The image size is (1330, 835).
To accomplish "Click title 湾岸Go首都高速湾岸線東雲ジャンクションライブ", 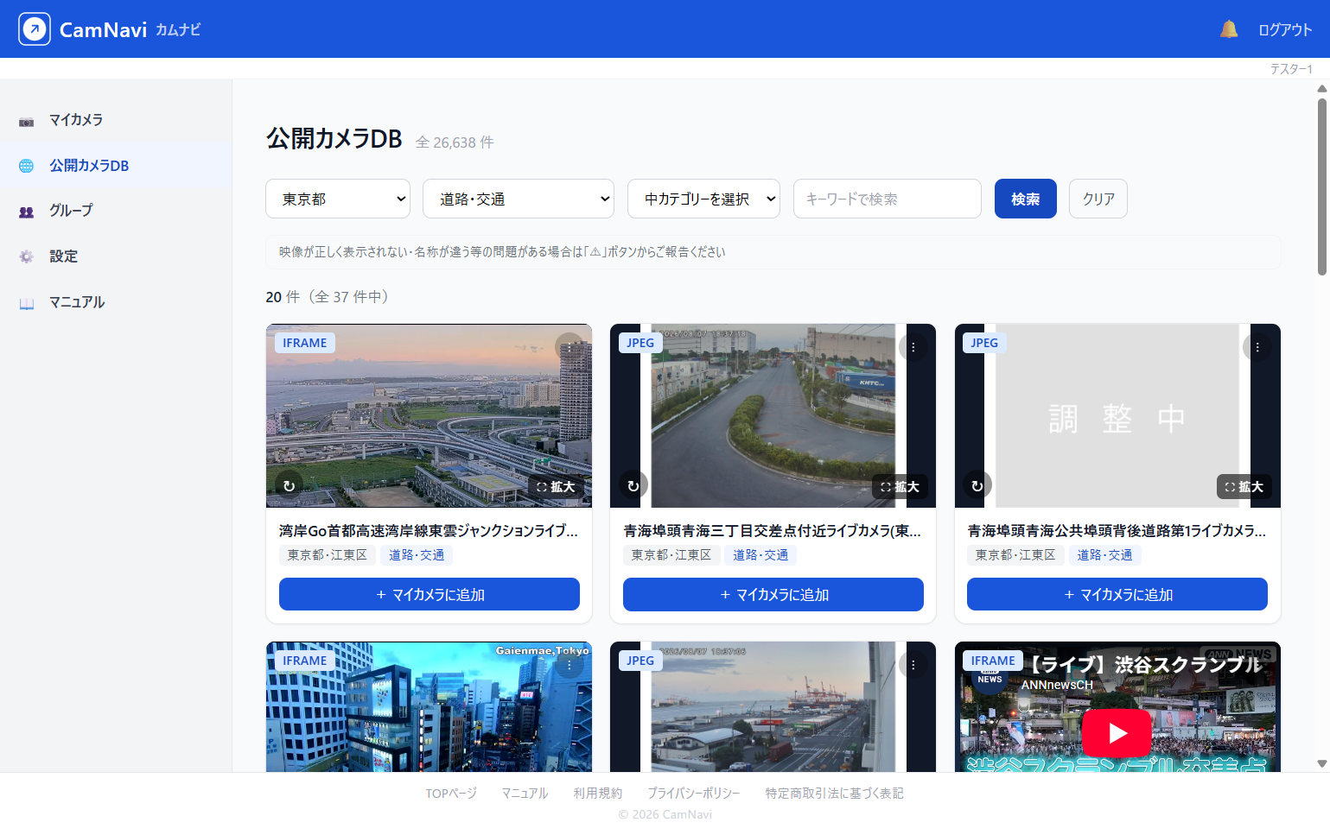I will coord(429,531).
